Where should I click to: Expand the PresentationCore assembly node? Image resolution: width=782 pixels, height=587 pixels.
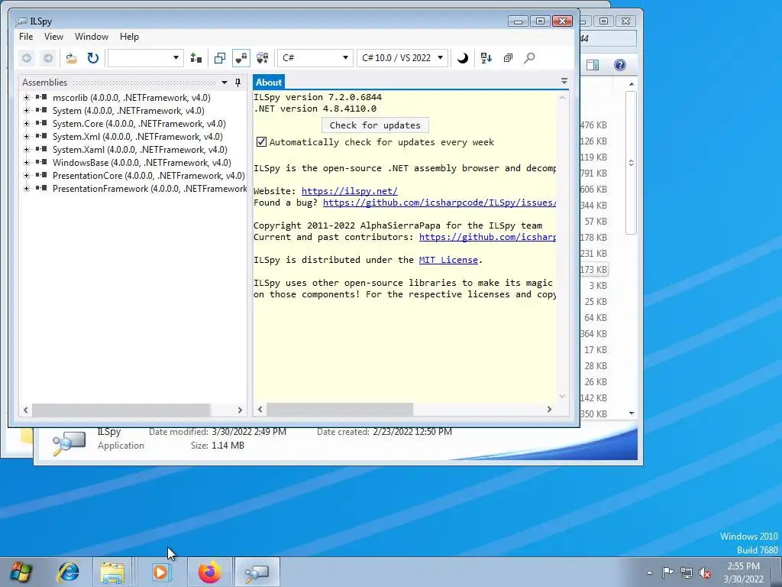tap(27, 176)
